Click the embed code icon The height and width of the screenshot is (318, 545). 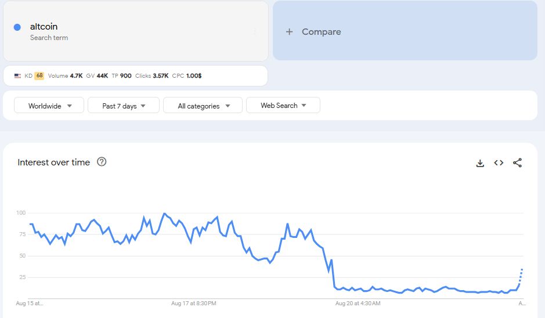click(x=499, y=163)
